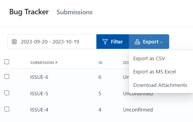193x122 pixels.
Task: Check the ISSUE-6 row checkbox
Action: 7,77
